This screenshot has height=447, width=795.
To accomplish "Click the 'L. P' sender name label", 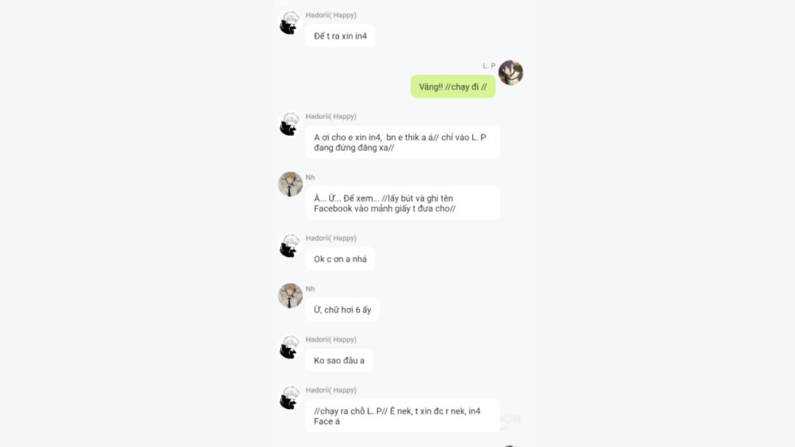I will coord(489,66).
